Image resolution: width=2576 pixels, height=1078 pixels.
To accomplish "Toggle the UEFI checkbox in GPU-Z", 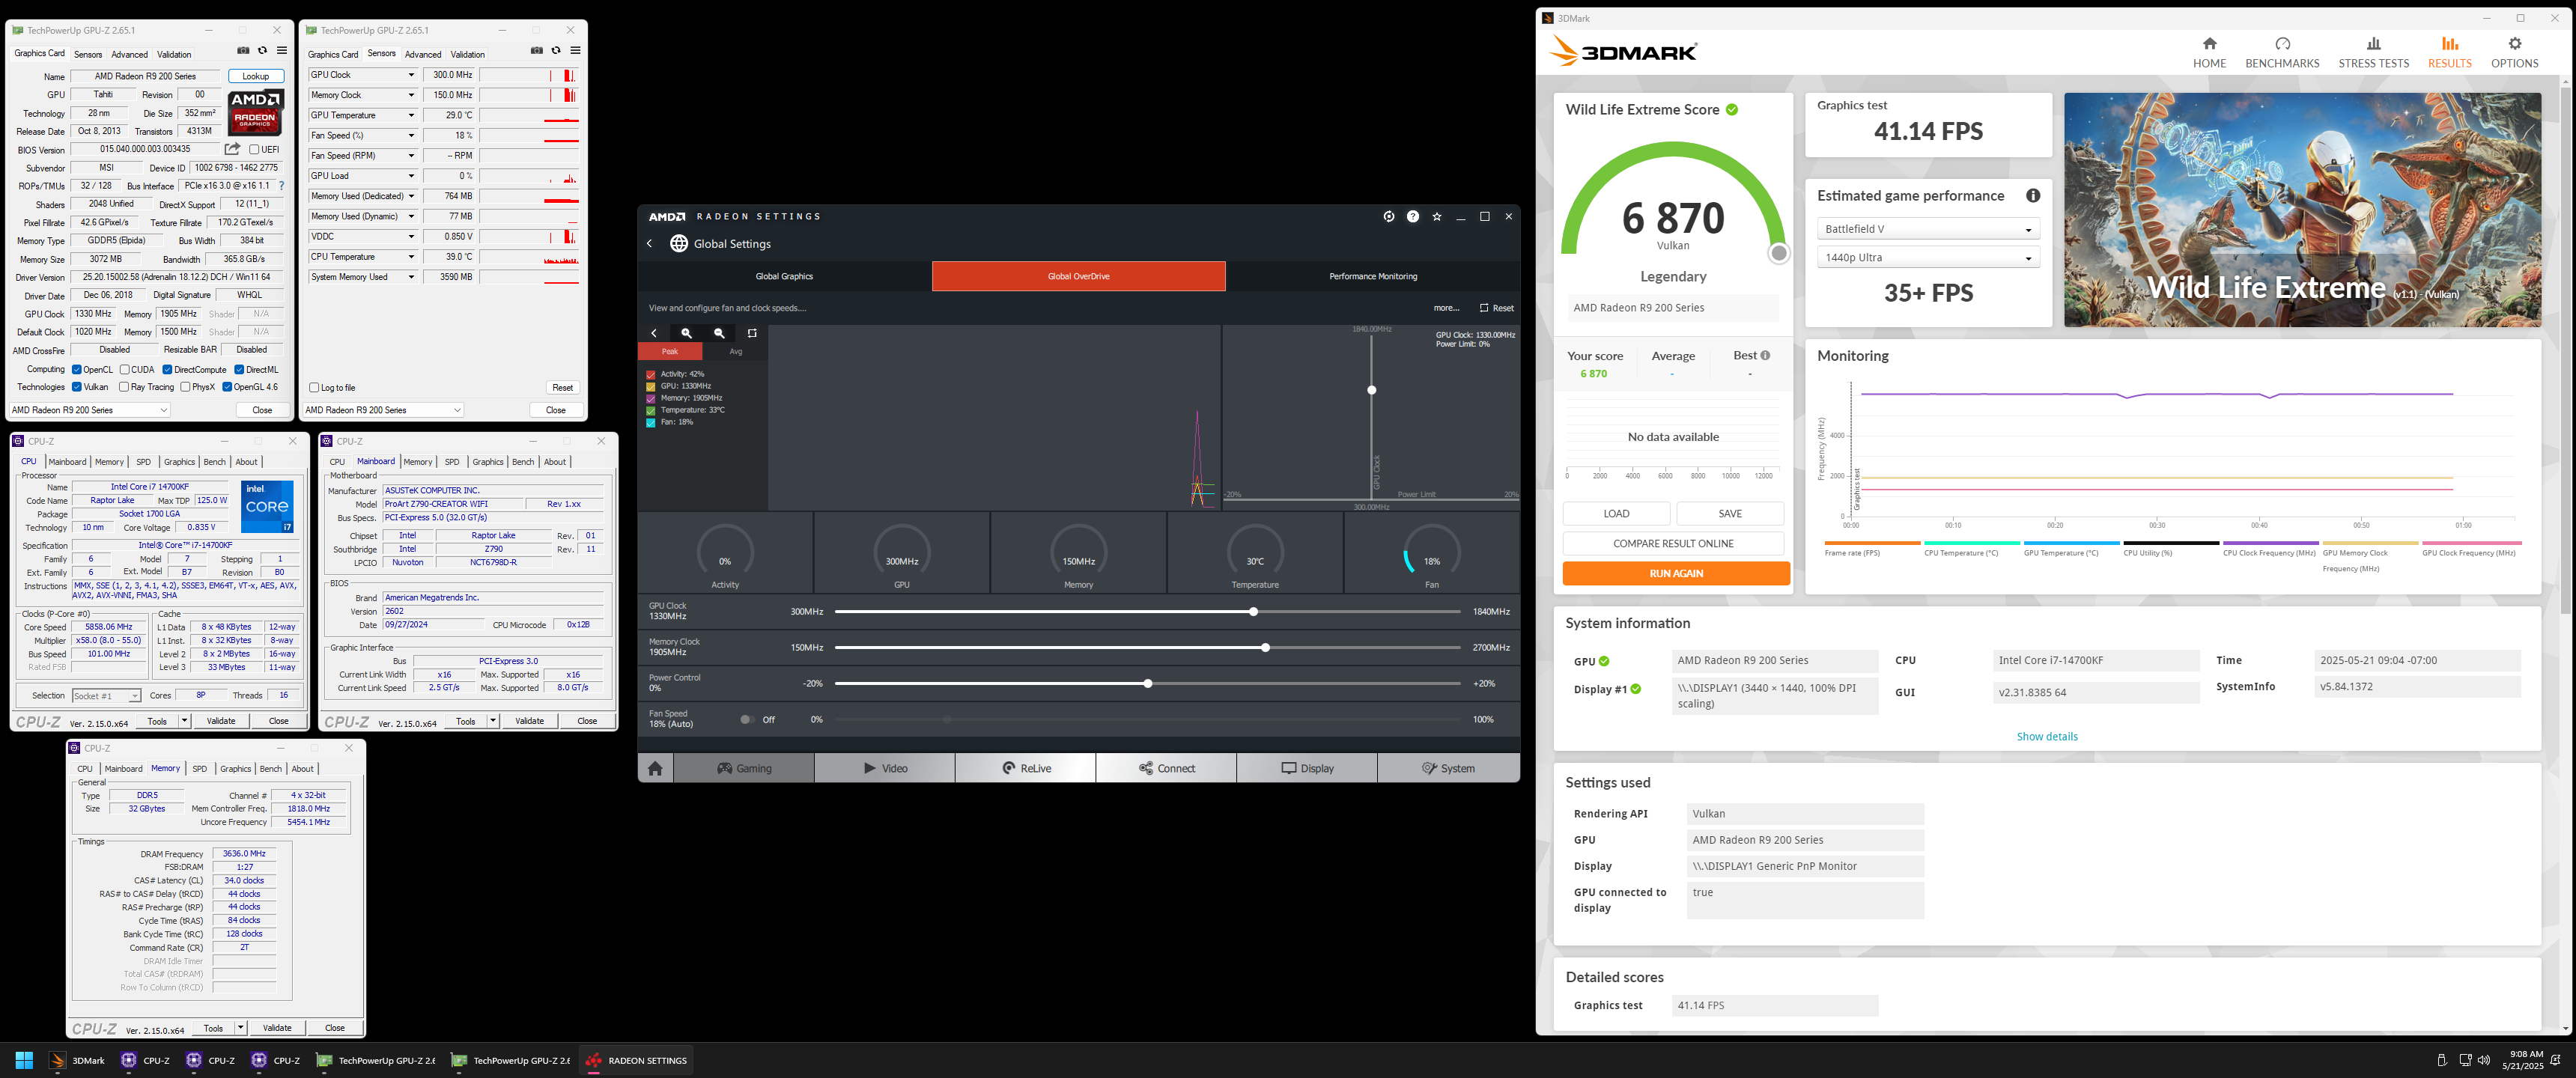I will pos(254,150).
